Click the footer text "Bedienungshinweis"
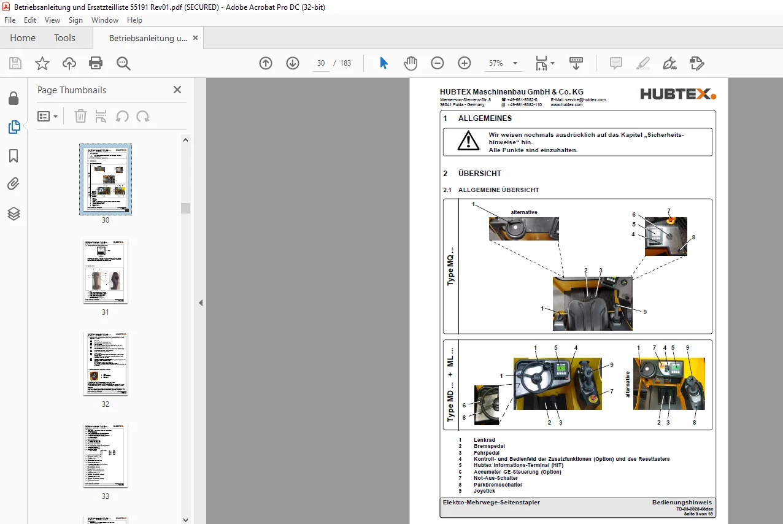Image resolution: width=783 pixels, height=524 pixels. pyautogui.click(x=682, y=503)
